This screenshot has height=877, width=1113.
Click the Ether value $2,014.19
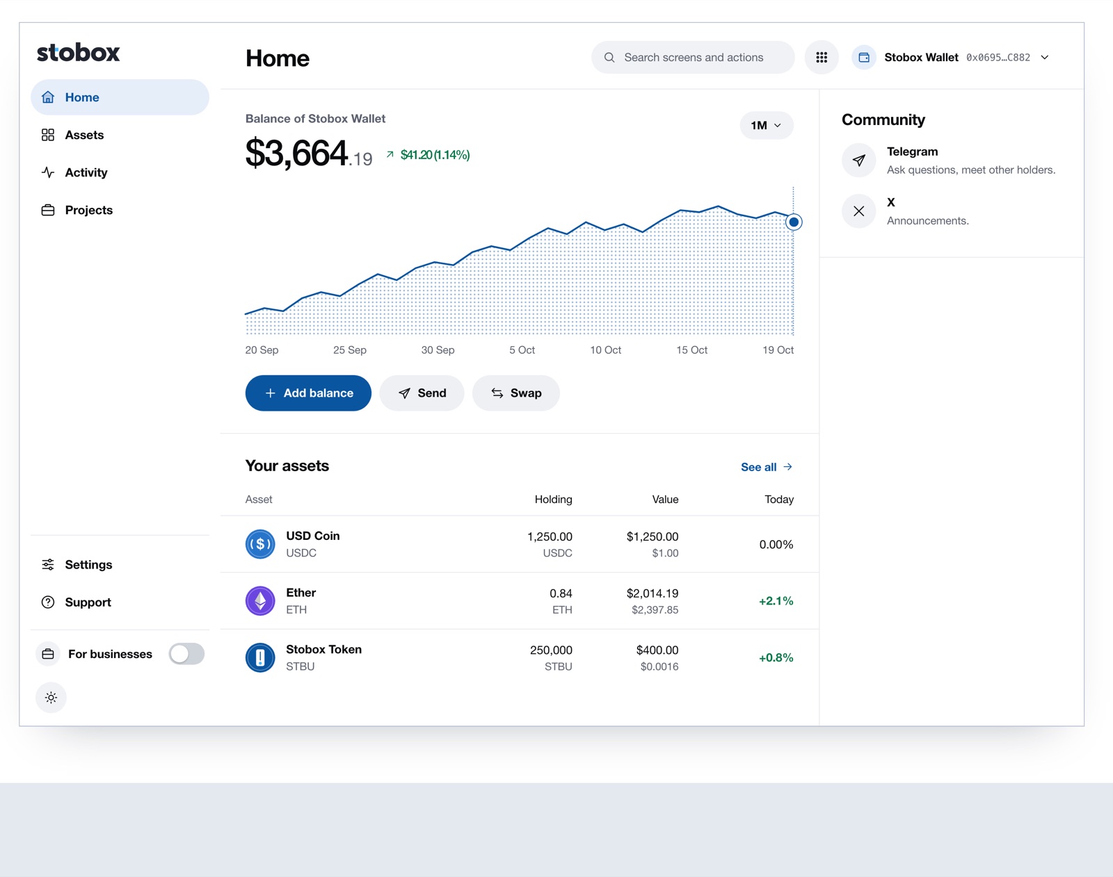[652, 593]
